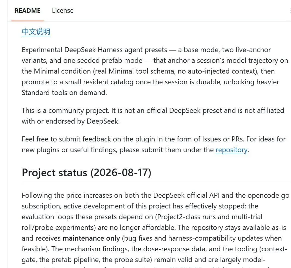Click the words 'endorsed by DeepSeek'

[82, 121]
